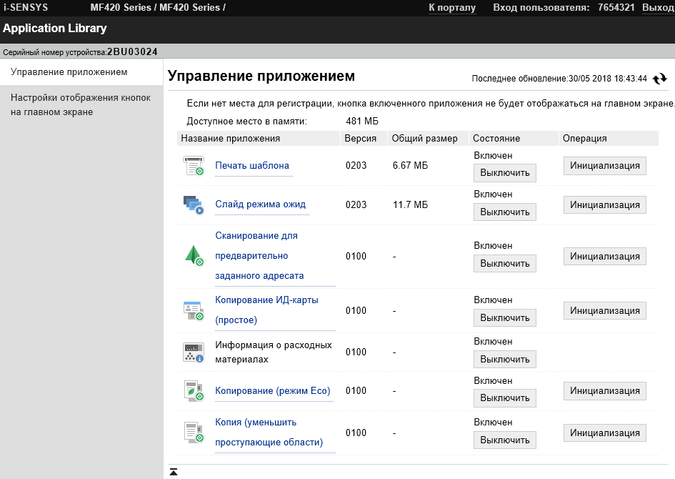The width and height of the screenshot is (675, 479).
Task: Go to portal via К порталу
Action: click(x=452, y=8)
